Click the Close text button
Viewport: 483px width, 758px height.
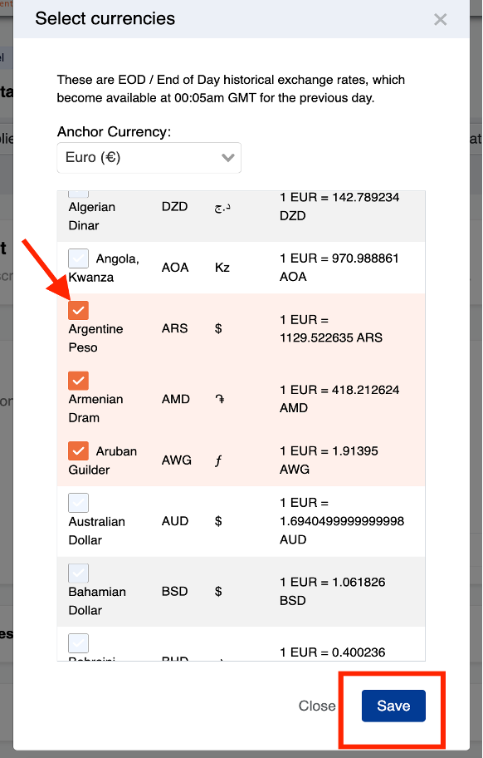317,706
